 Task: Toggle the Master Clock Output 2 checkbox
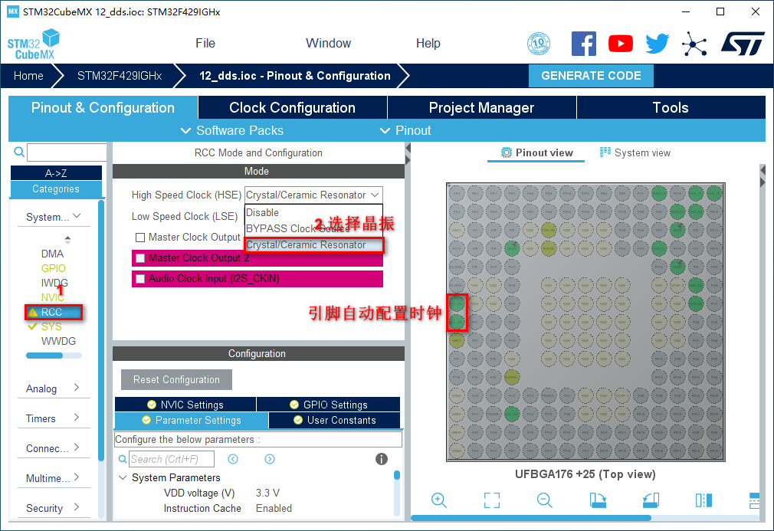point(140,258)
